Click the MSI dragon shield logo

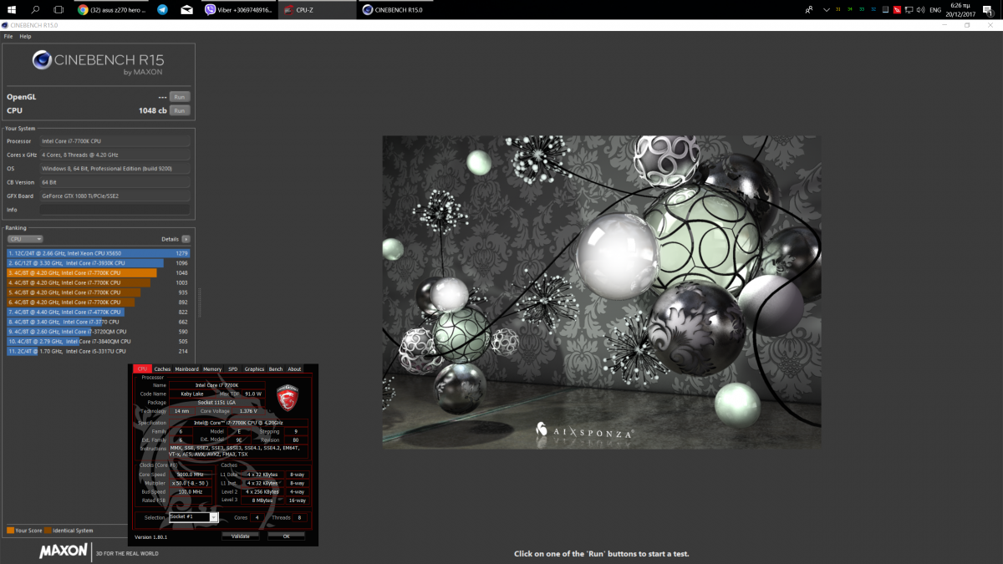coord(288,397)
